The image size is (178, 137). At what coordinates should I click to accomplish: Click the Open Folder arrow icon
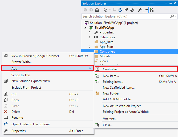(x=6, y=124)
